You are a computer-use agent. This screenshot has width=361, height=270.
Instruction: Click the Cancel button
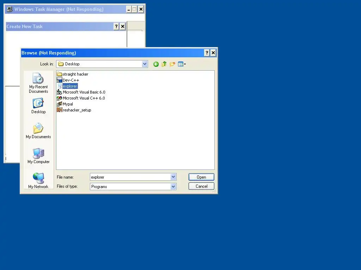click(201, 186)
